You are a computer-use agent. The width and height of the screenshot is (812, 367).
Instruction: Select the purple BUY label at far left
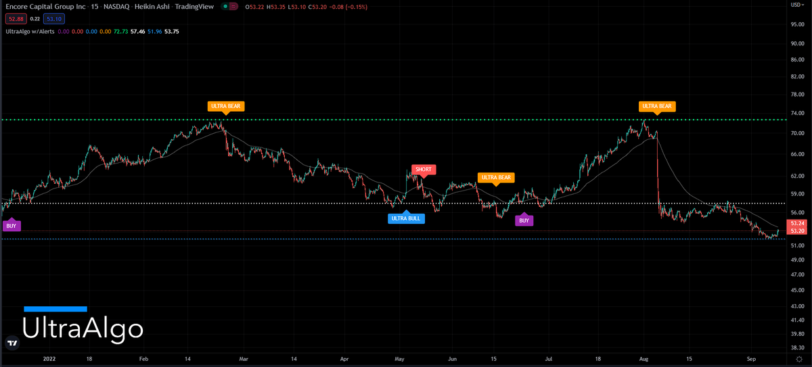[x=11, y=226]
